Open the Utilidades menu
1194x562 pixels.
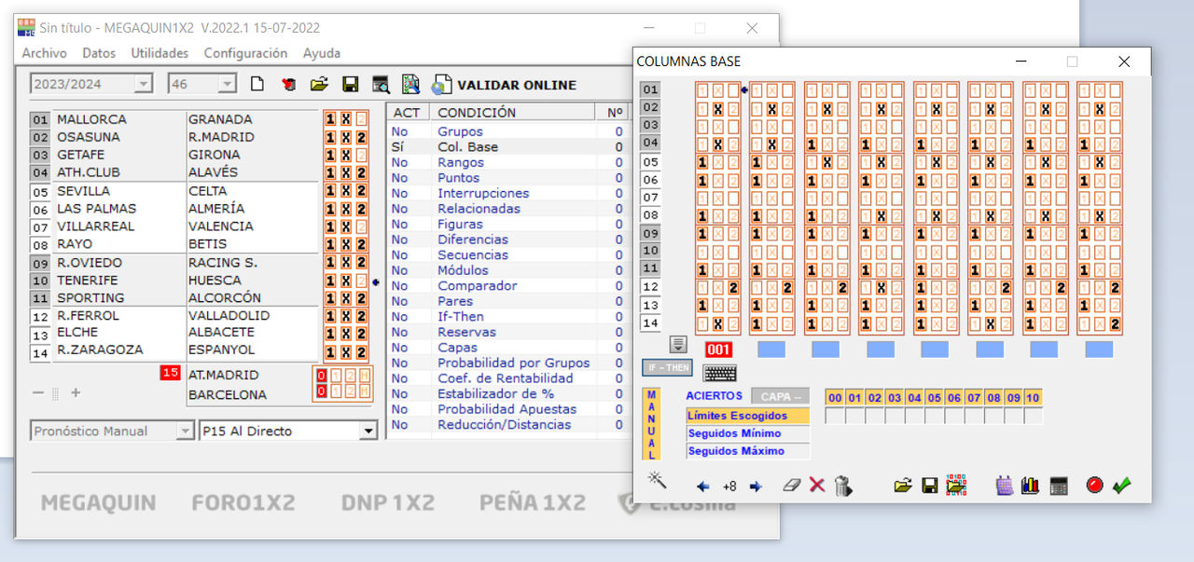[x=160, y=53]
